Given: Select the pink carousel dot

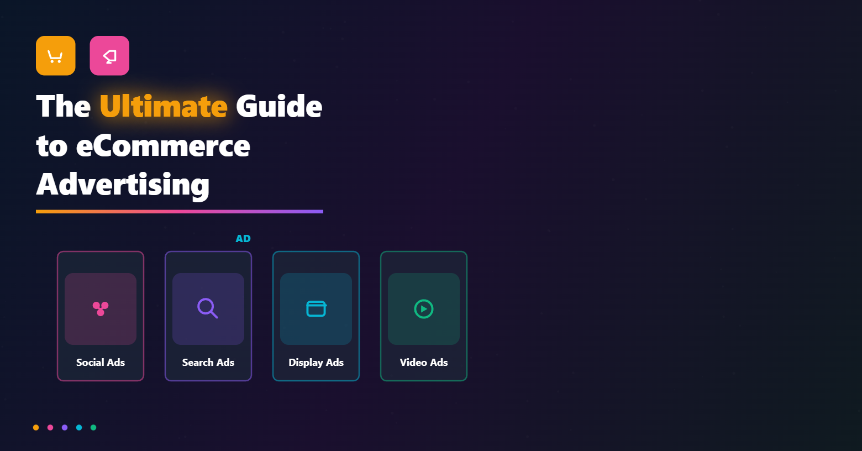Looking at the screenshot, I should coord(50,427).
